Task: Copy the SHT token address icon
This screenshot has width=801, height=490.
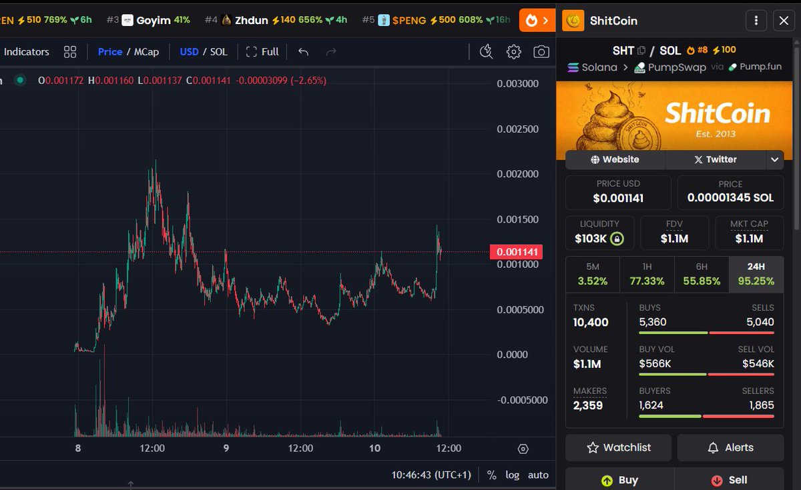Action: [641, 51]
